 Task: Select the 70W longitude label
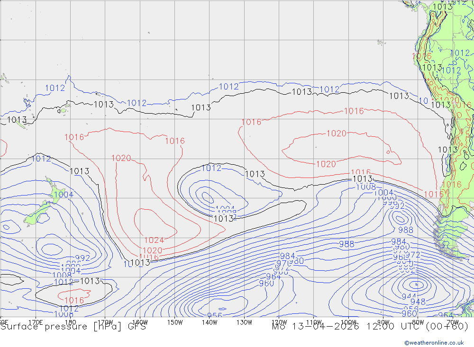[x=453, y=322]
